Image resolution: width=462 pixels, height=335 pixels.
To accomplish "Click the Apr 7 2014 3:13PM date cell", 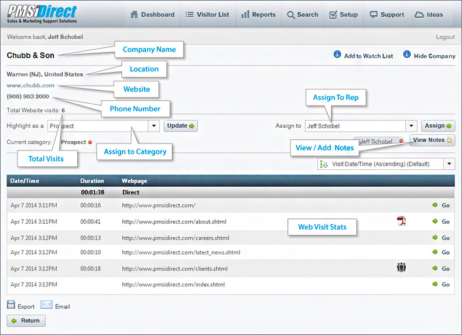I will click(x=34, y=284).
